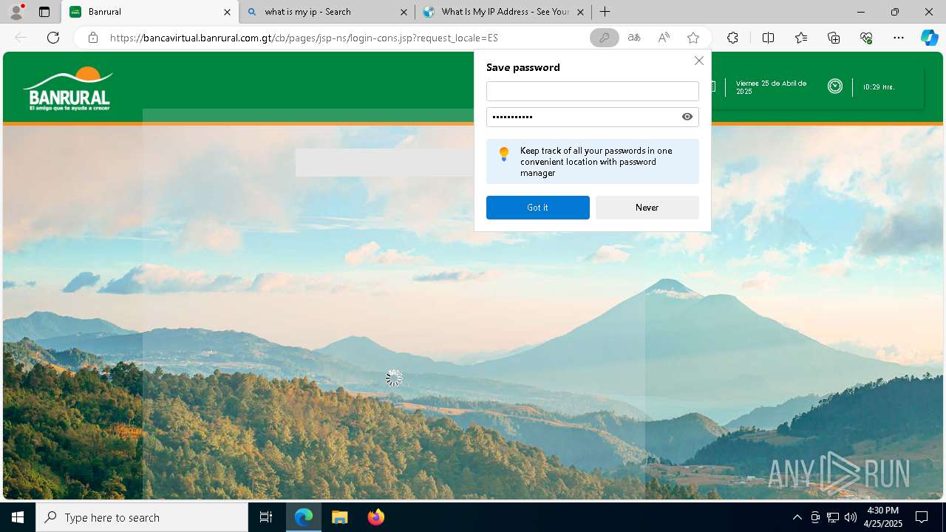Screen dimensions: 946x532
Task: Go back to the previous page
Action: pyautogui.click(x=21, y=38)
